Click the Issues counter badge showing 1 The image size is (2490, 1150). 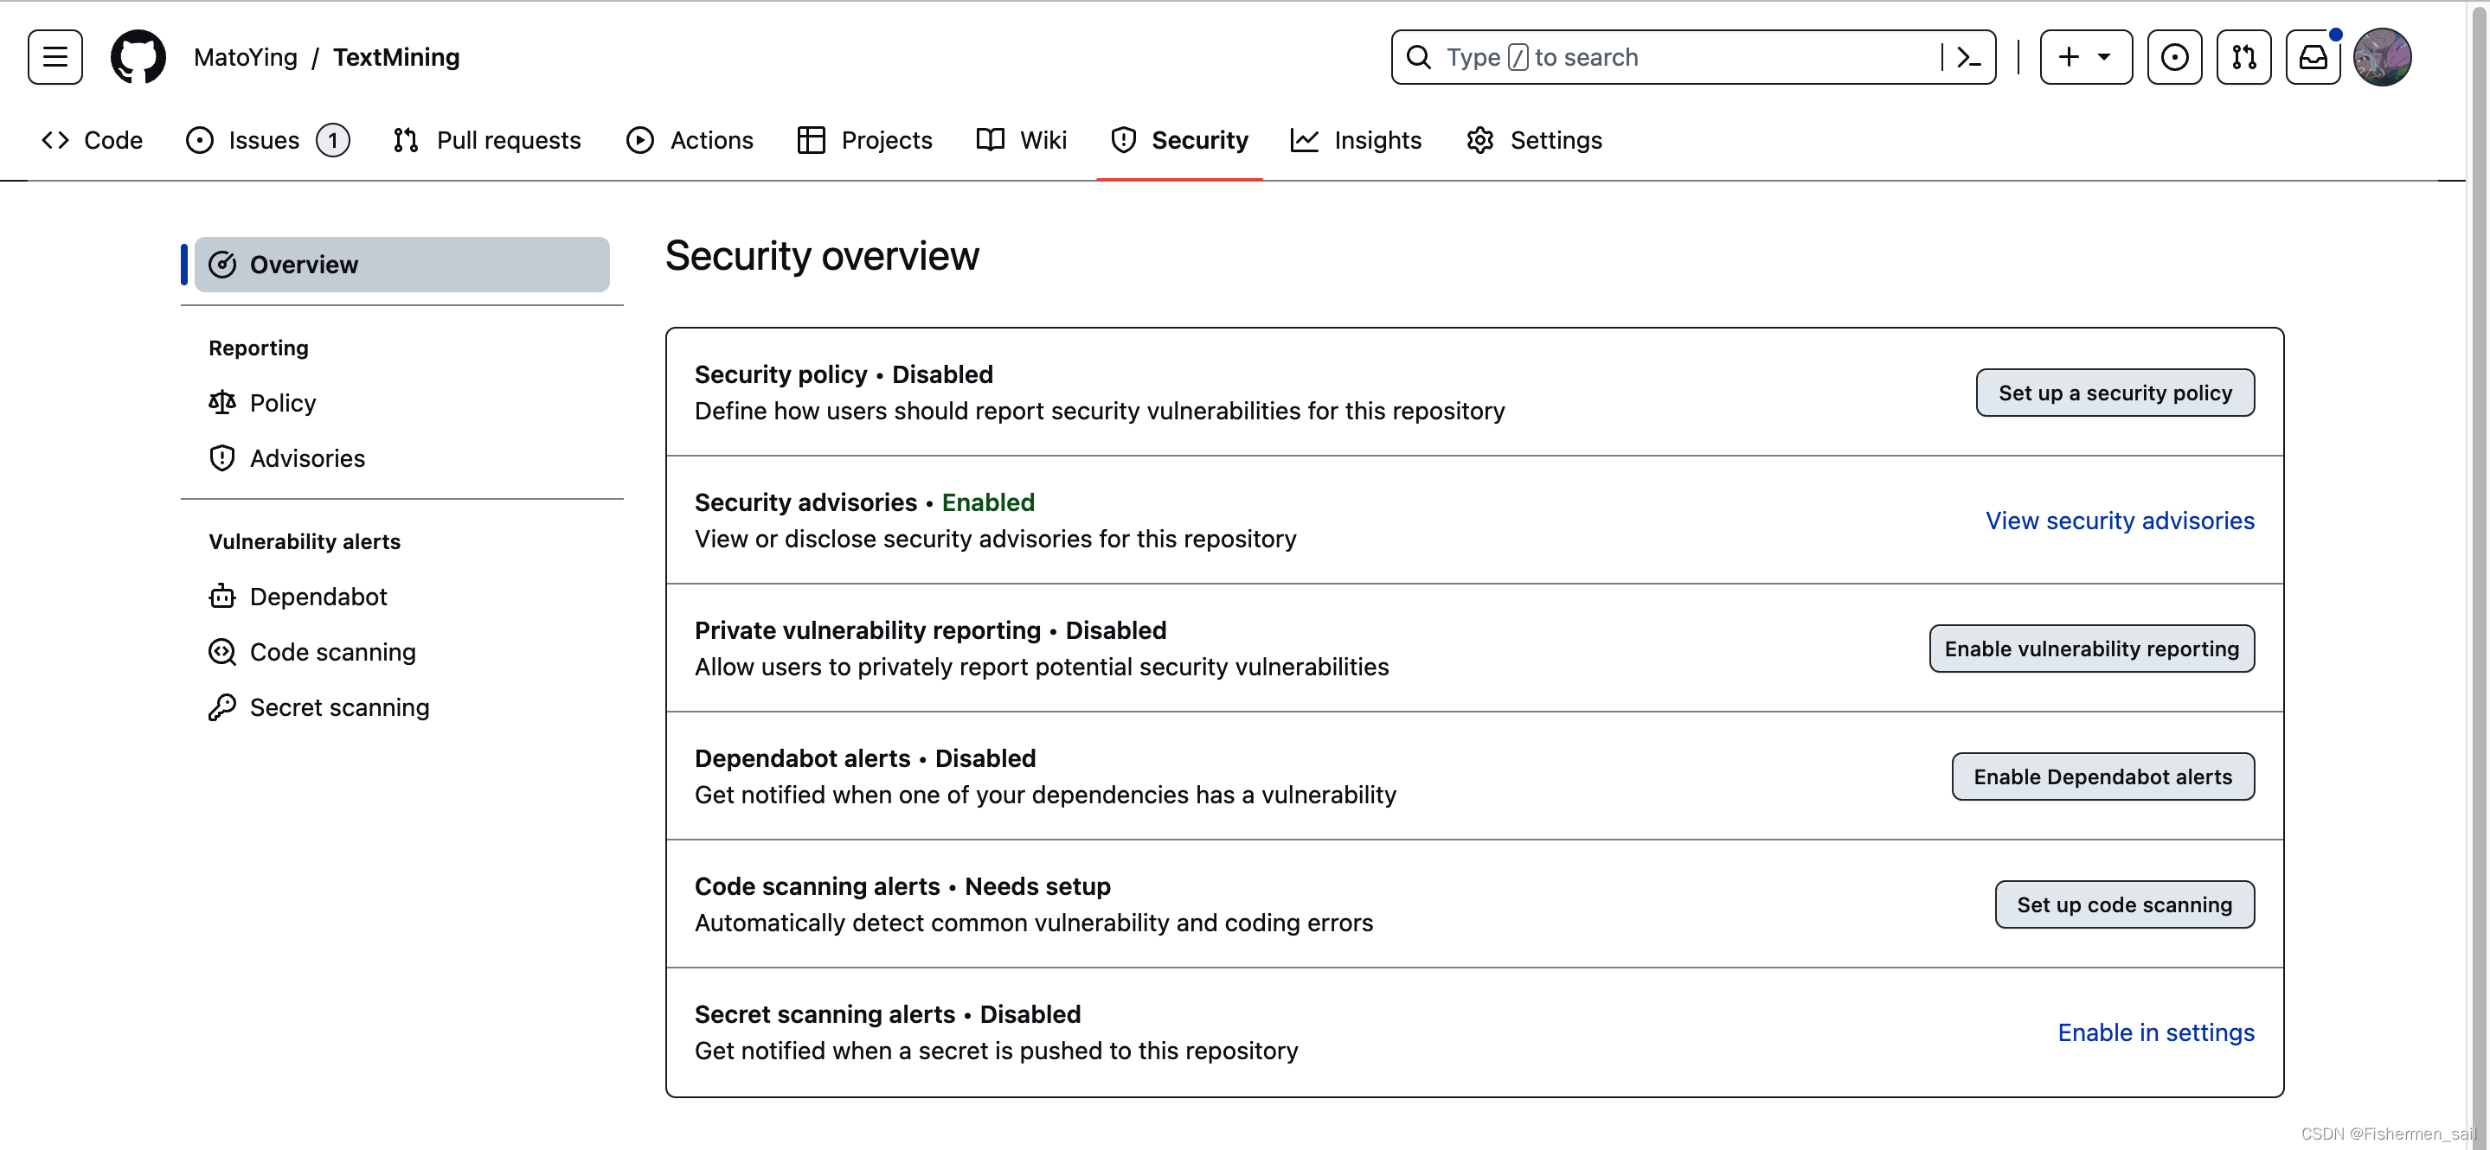(x=332, y=140)
